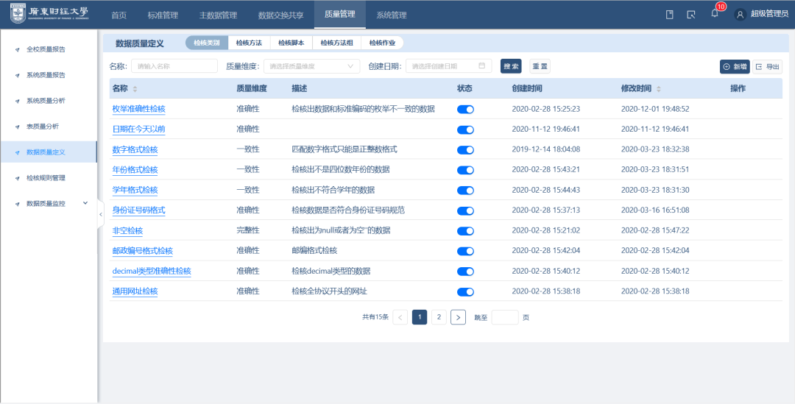Expand the 数据质量监控 sidebar menu
795x404 pixels.
(x=85, y=203)
